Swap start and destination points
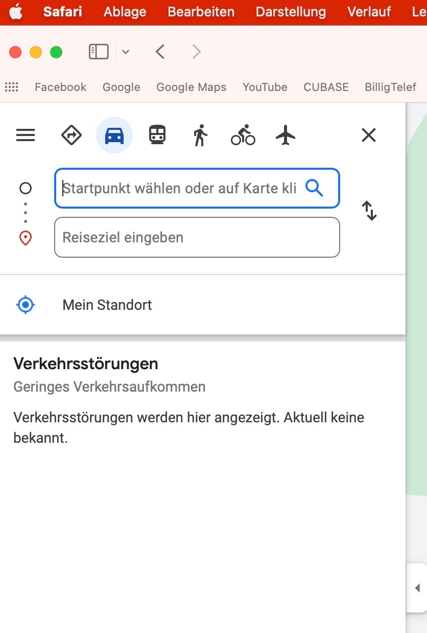Viewport: 427px width, 633px height. [369, 211]
